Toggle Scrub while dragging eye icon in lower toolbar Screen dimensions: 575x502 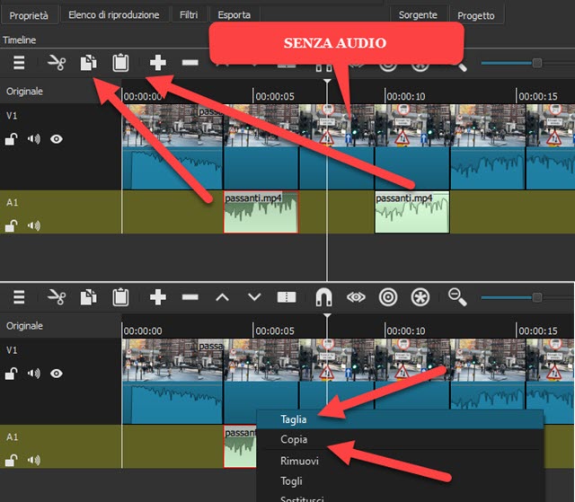pos(356,297)
